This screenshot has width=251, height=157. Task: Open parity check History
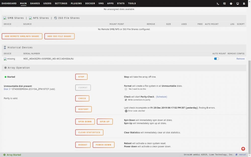83,109
